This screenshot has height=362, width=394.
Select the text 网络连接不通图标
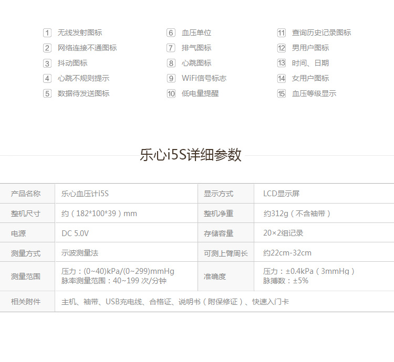point(87,48)
